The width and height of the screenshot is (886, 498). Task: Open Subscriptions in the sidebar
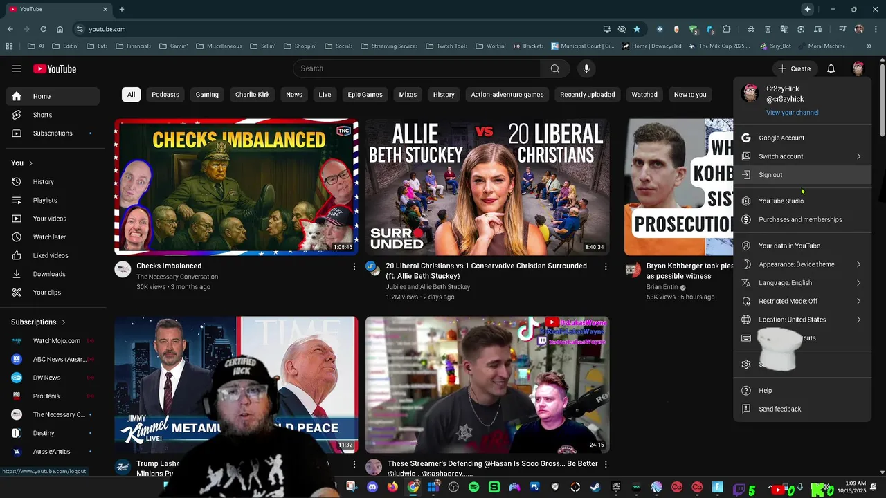click(x=53, y=133)
